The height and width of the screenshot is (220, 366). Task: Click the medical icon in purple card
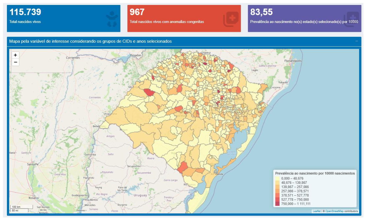(351, 19)
